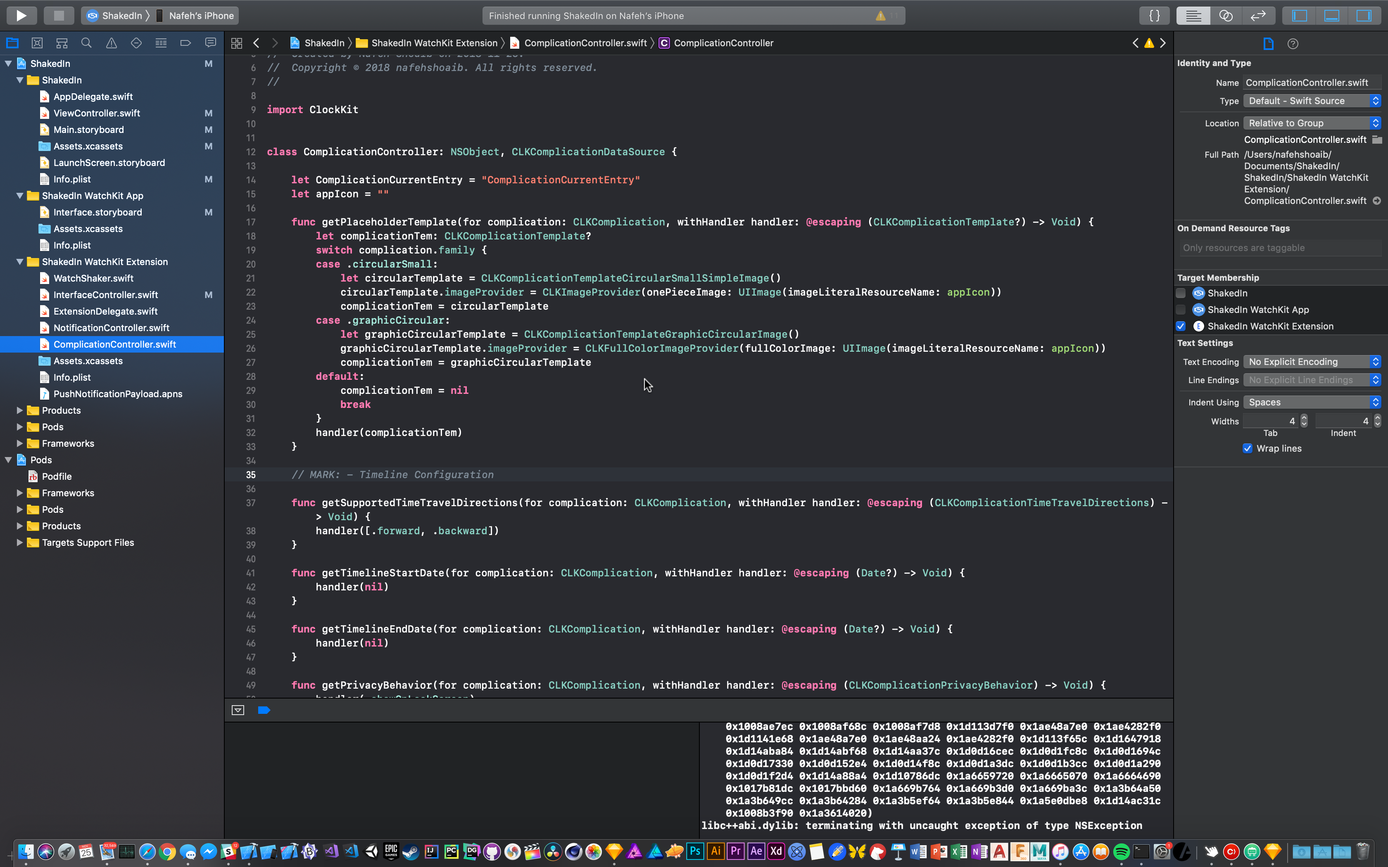Screen dimensions: 1388x867
Task: Expand the Frameworks group under ShakedIn
Action: 20,443
